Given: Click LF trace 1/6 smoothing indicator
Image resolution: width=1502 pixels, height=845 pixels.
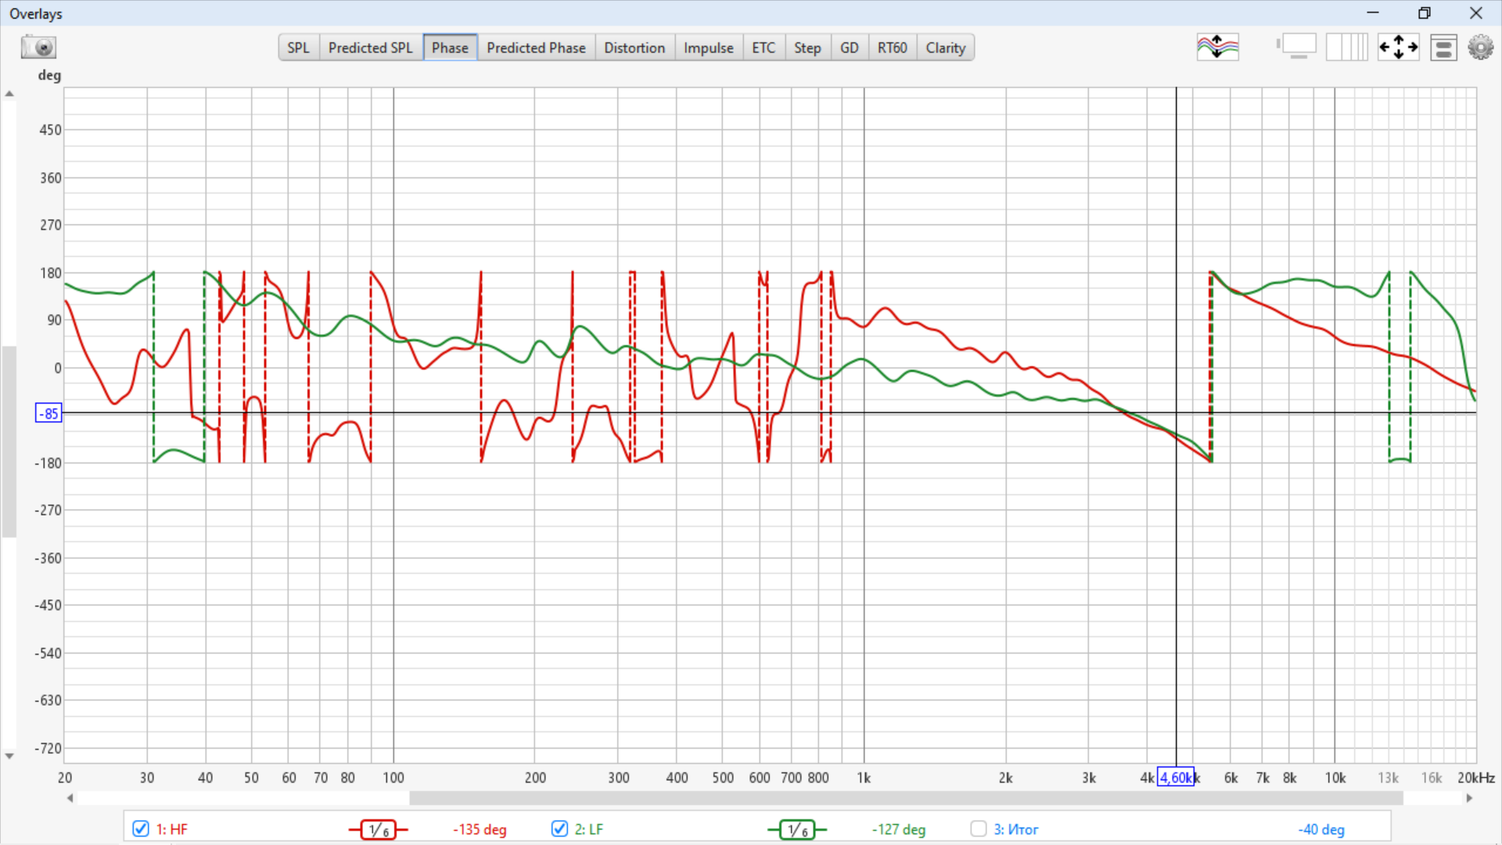Looking at the screenshot, I should coord(797,829).
